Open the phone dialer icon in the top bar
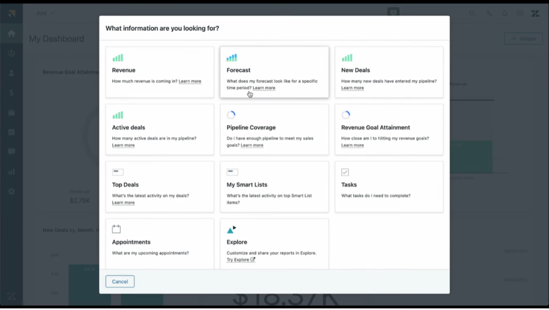The image size is (549, 310). pyautogui.click(x=489, y=13)
